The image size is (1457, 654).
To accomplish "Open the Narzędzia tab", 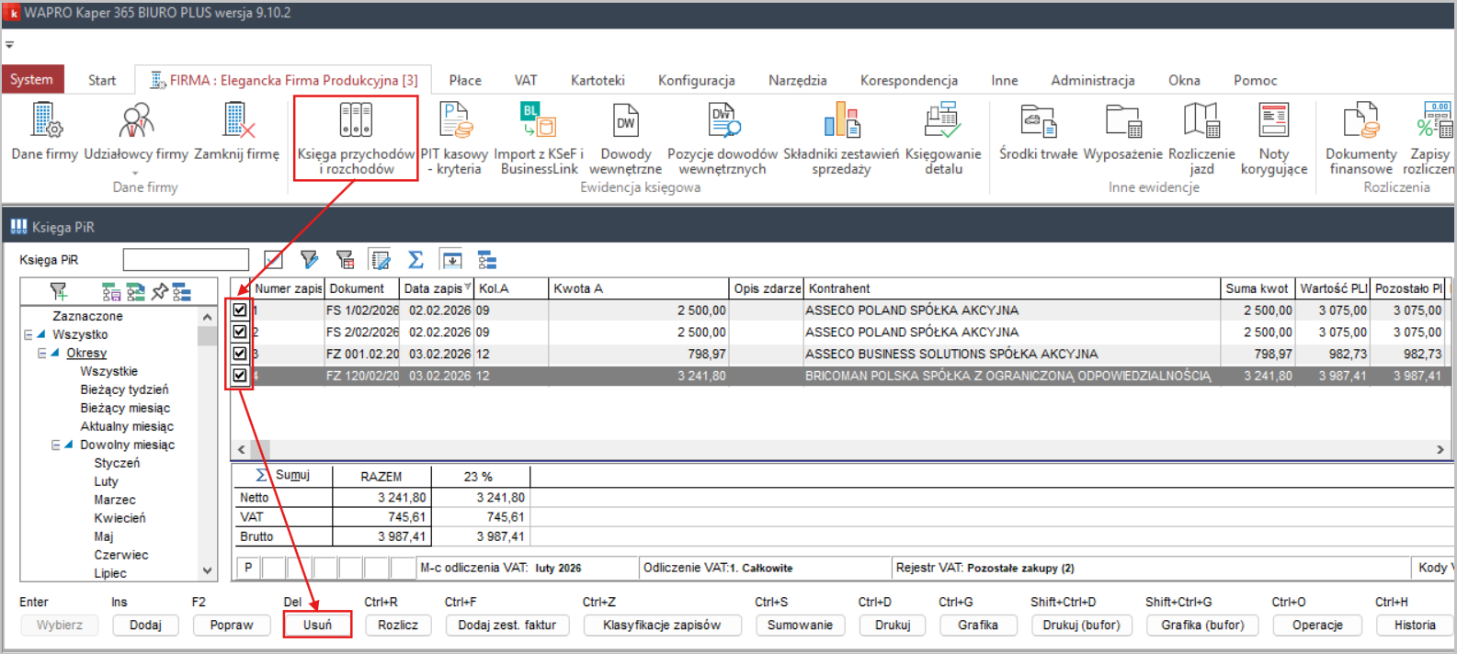I will 798,80.
